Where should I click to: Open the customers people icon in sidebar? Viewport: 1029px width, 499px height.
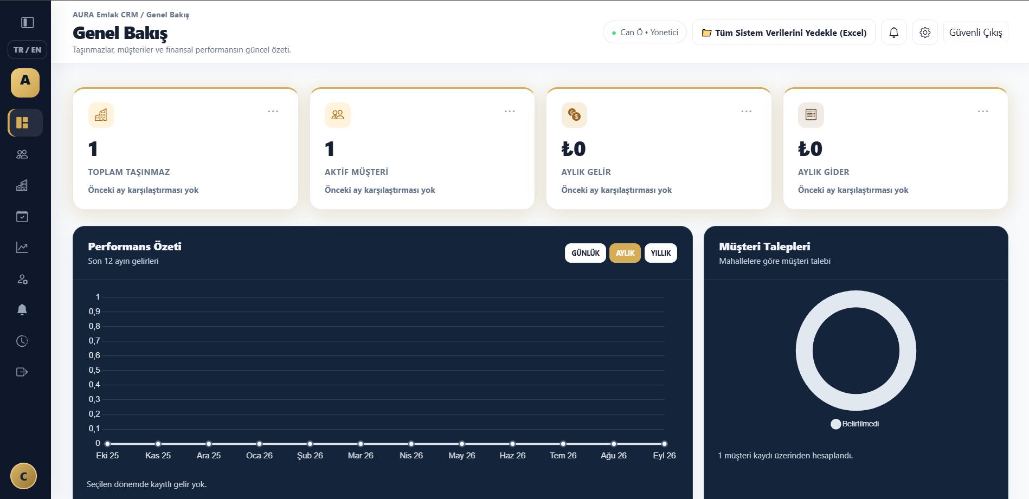pyautogui.click(x=22, y=154)
